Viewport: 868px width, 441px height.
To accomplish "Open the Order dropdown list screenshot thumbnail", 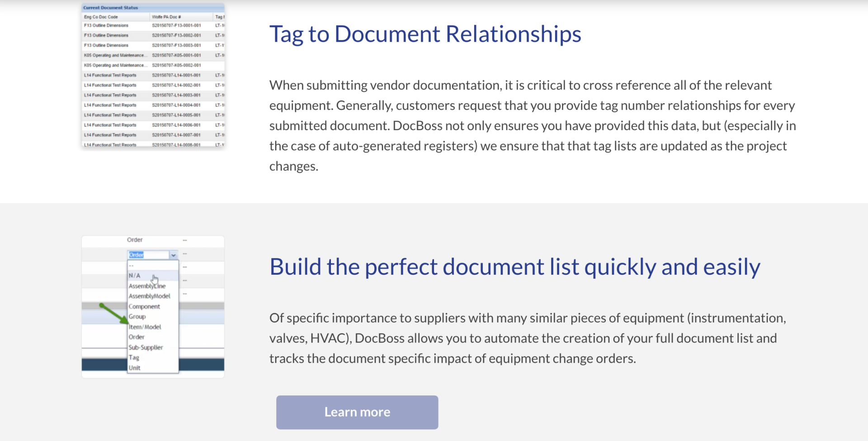I will [153, 306].
